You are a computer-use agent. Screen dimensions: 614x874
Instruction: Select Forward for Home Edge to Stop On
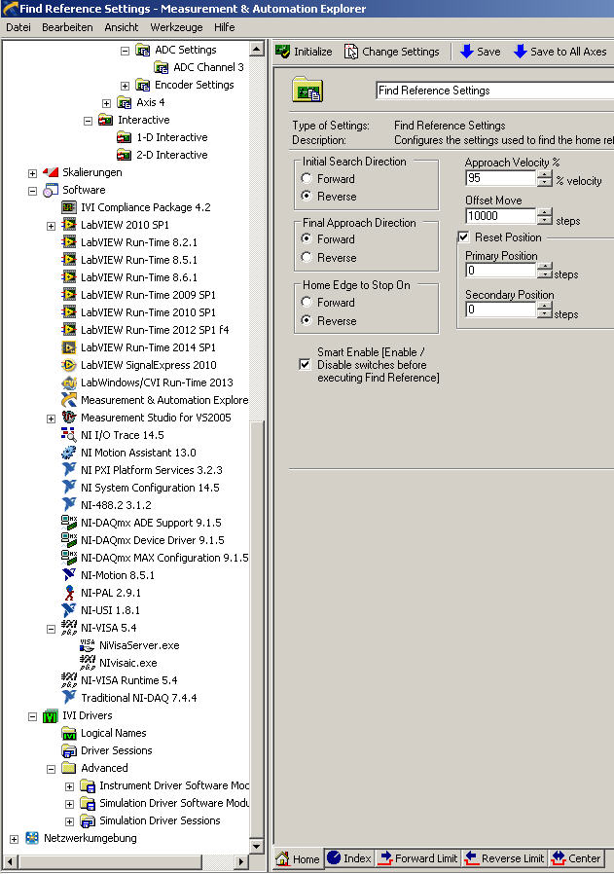click(x=307, y=302)
